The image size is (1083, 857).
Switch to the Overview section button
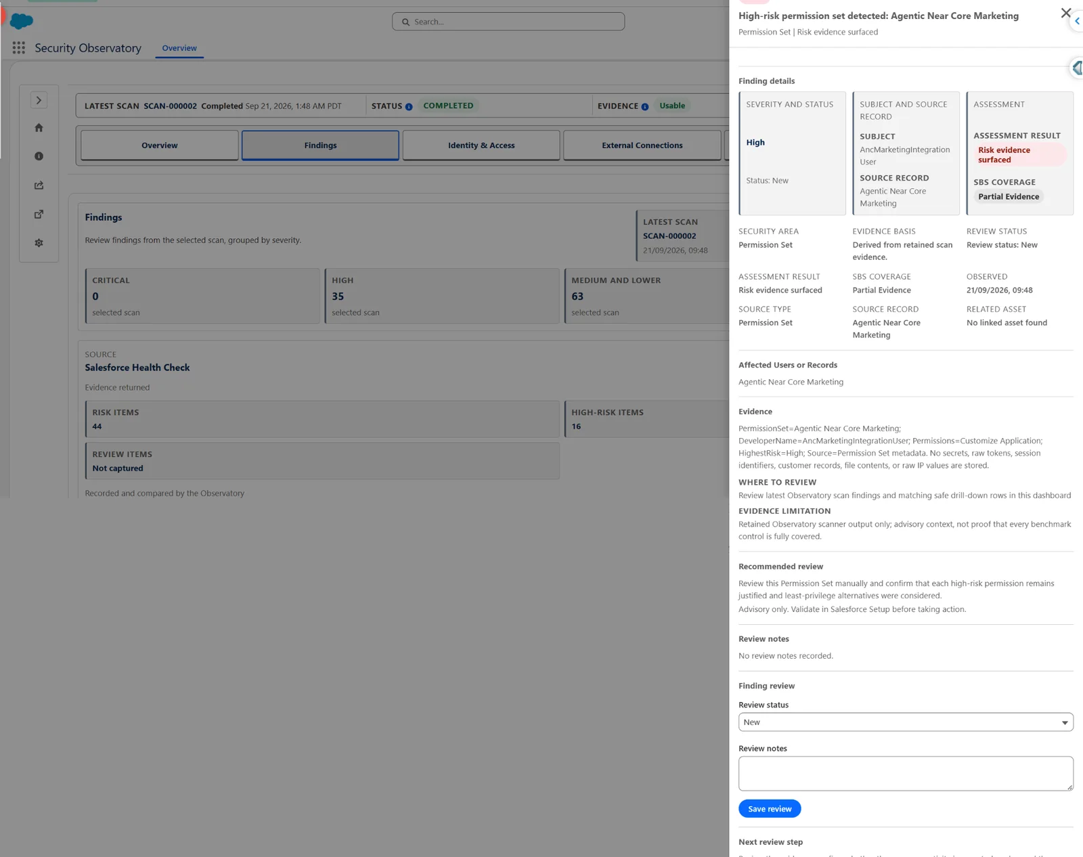pyautogui.click(x=160, y=146)
